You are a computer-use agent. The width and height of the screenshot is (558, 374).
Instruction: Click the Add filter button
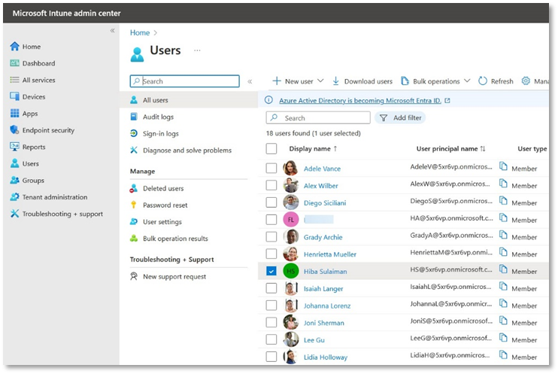coord(400,118)
